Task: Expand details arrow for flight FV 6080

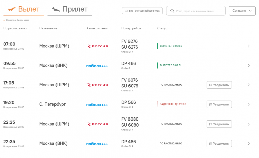Action: (x=249, y=124)
